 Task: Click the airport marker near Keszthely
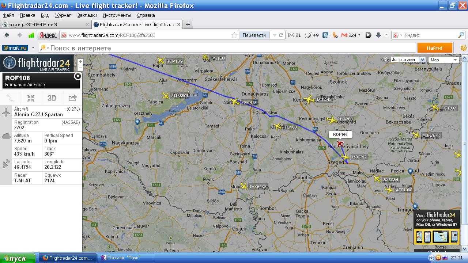[x=137, y=122]
